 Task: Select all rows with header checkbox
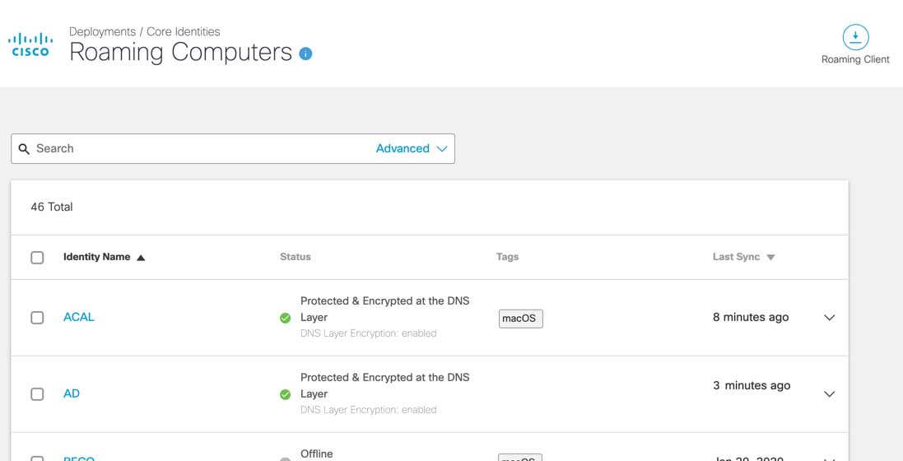pyautogui.click(x=37, y=257)
